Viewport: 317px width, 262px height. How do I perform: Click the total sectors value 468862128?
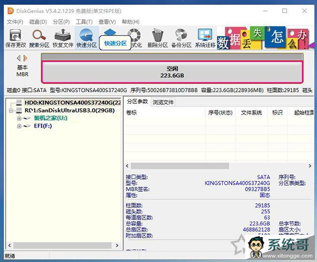click(257, 229)
